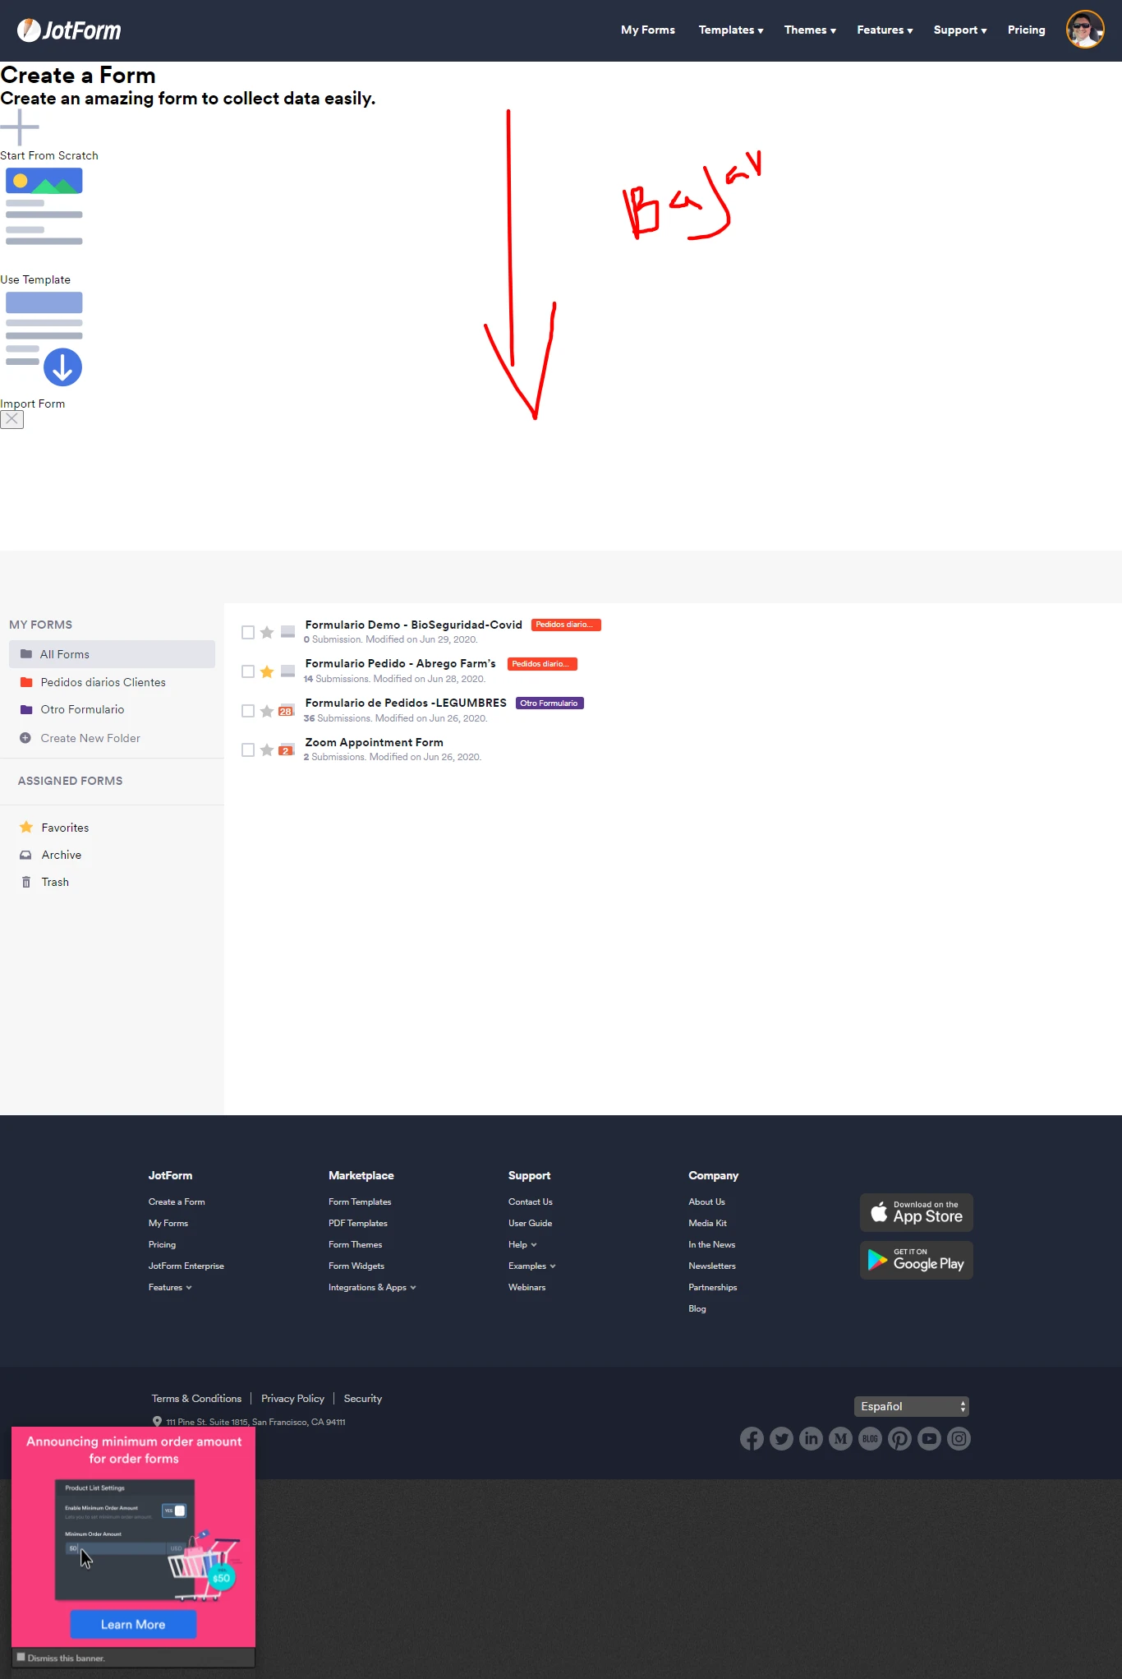Image resolution: width=1122 pixels, height=1679 pixels.
Task: Expand the Features header menu
Action: [x=885, y=30]
